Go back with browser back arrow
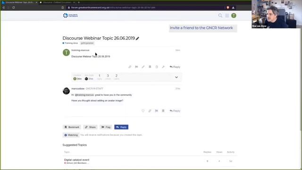This screenshot has width=302, height=170. pos(3,8)
